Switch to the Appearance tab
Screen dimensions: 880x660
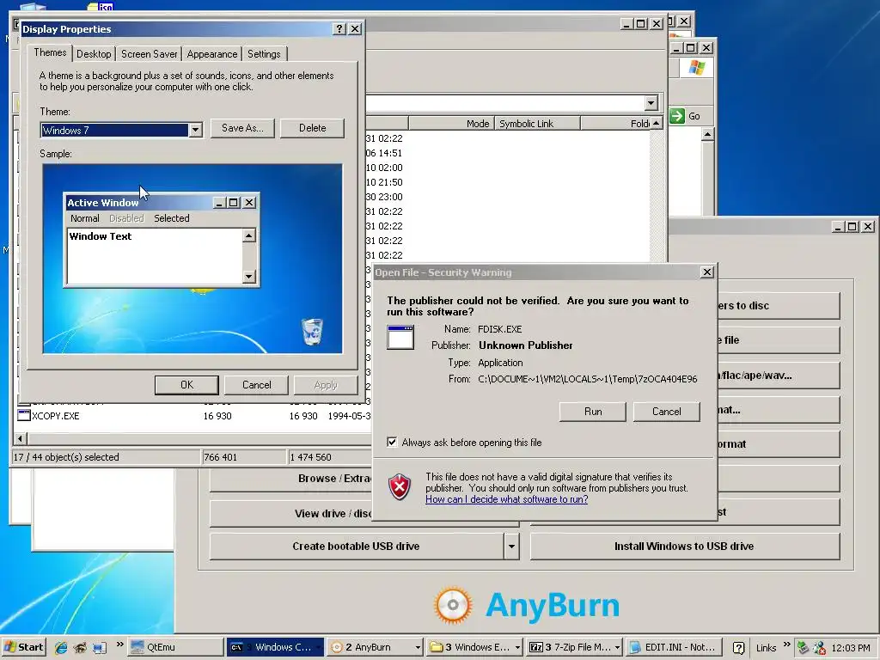click(211, 54)
